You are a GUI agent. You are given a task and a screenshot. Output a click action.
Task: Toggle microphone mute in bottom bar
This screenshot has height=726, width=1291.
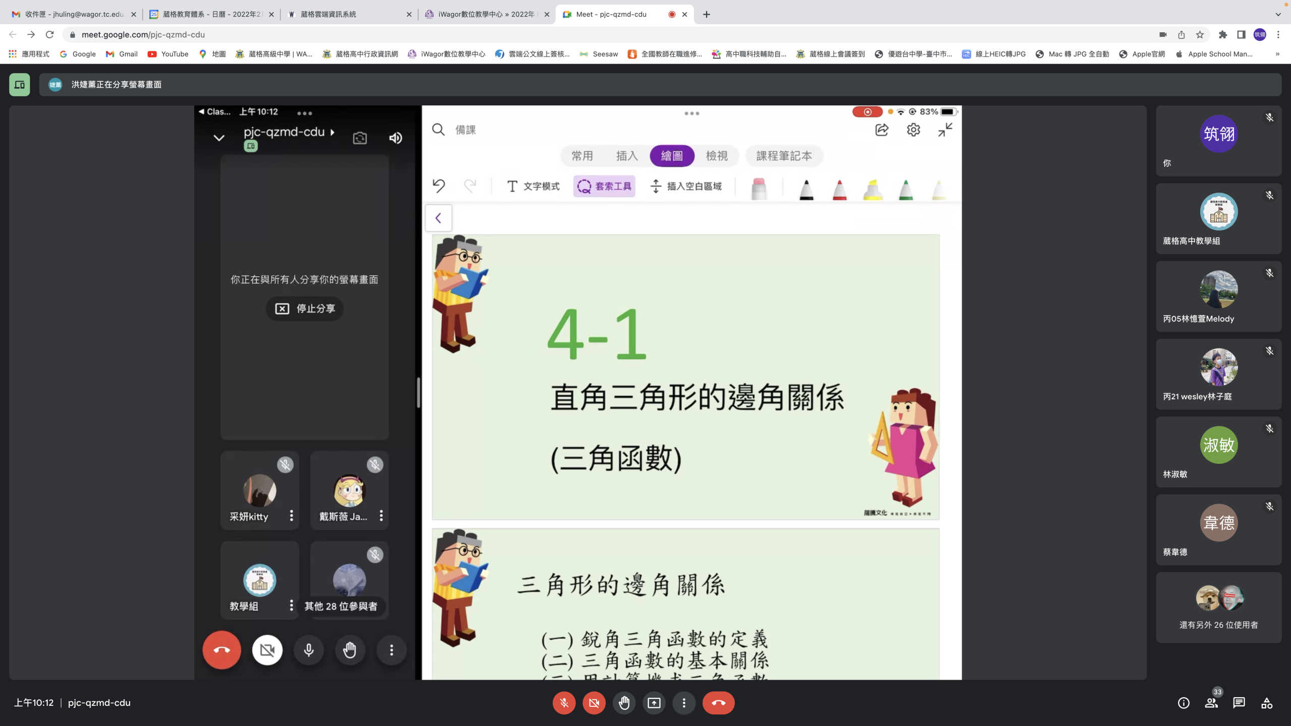564,703
